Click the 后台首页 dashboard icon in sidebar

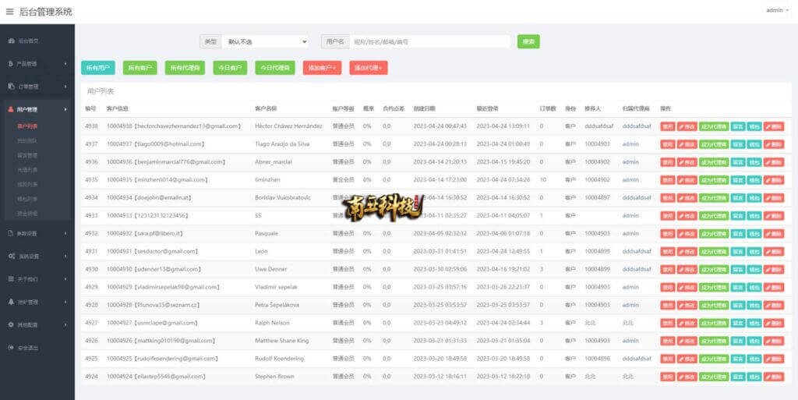[x=11, y=41]
